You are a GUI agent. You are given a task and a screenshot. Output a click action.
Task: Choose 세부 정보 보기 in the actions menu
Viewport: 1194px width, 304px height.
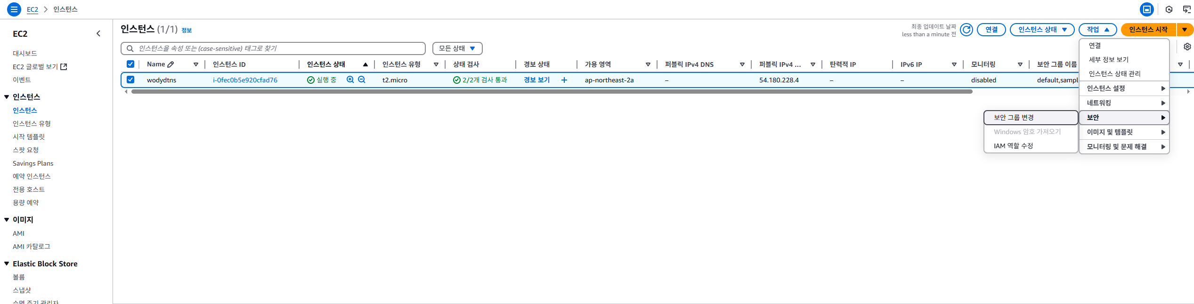[x=1124, y=60]
